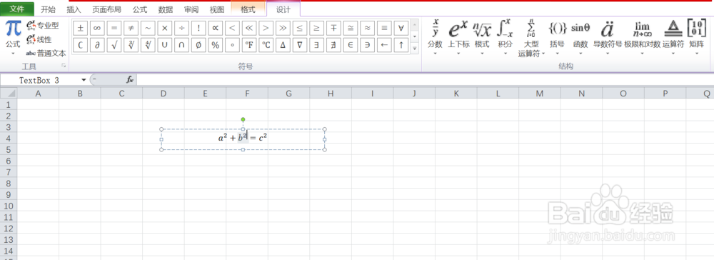Viewport: 714px width, 260px height.
Task: Insert the for-all (∀) symbol
Action: coord(401,28)
